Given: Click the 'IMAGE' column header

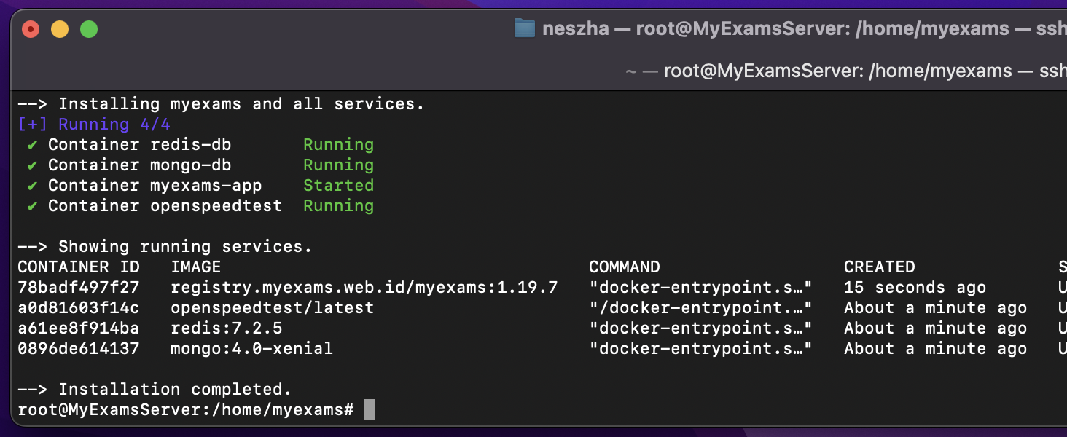Looking at the screenshot, I should click(196, 267).
